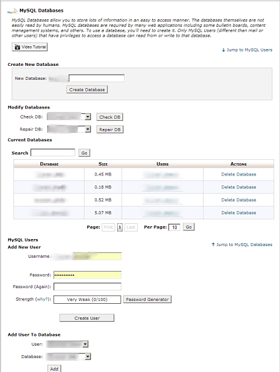This screenshot has height=372, width=280.
Task: Click Go next to the Search field
Action: (84, 153)
